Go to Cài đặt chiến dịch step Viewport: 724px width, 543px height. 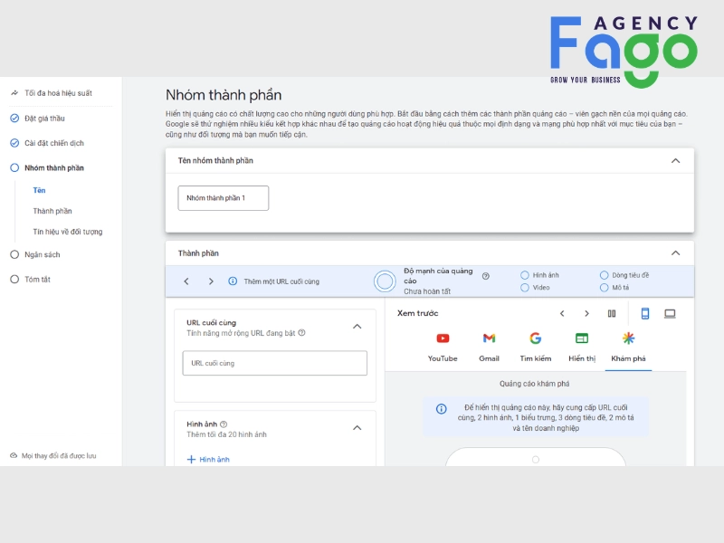(x=54, y=143)
